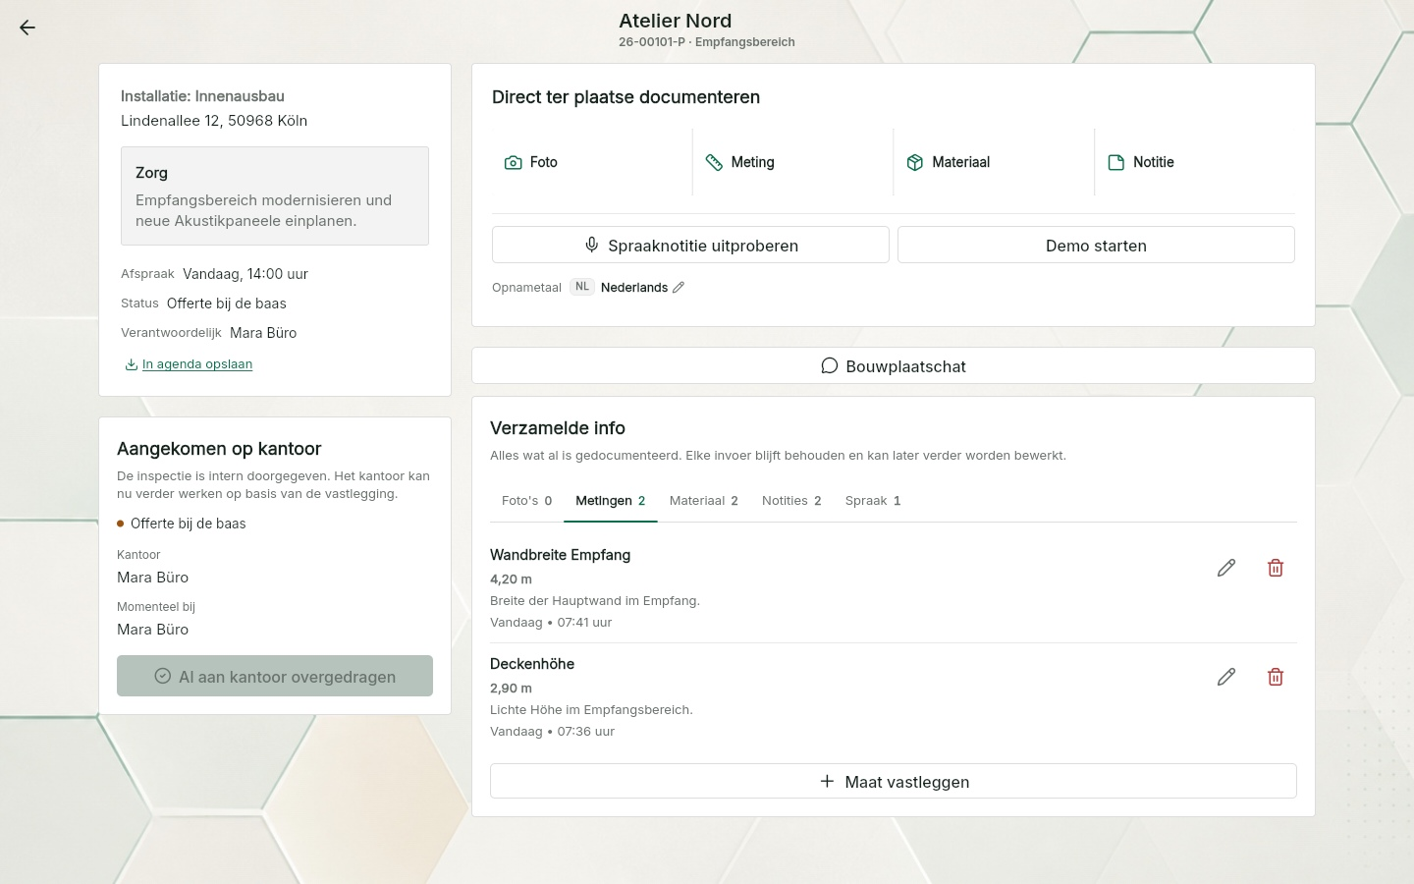Click the Atelier Nord heading

click(x=676, y=21)
